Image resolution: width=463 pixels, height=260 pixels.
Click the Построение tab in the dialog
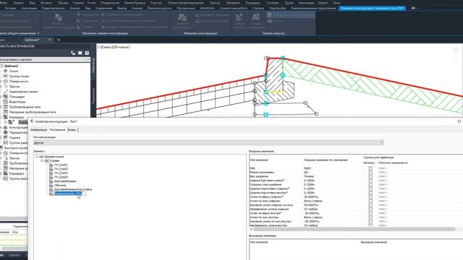58,130
